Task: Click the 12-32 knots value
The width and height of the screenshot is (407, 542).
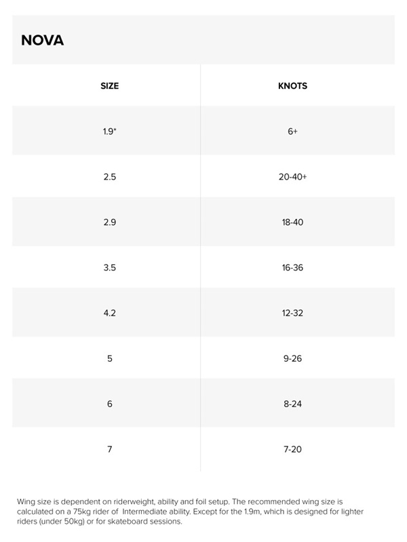Action: [292, 313]
